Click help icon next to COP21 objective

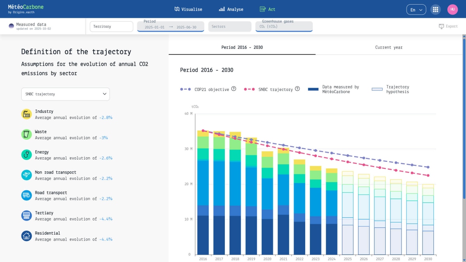coord(234,89)
